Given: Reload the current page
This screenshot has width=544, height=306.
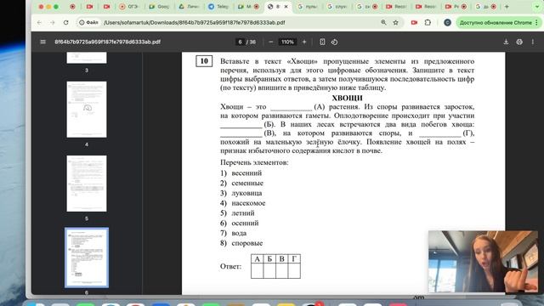Looking at the screenshot, I should pyautogui.click(x=66, y=23).
